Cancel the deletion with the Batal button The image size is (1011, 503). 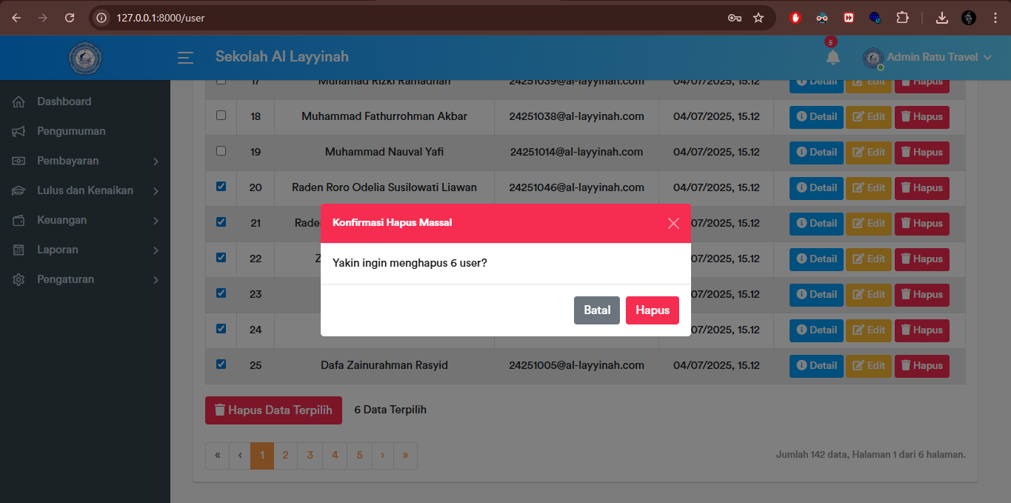(x=596, y=310)
